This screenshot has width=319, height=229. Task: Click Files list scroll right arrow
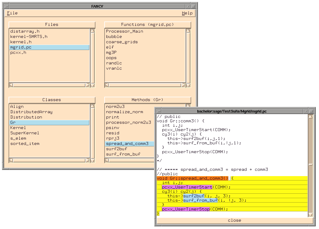point(87,85)
